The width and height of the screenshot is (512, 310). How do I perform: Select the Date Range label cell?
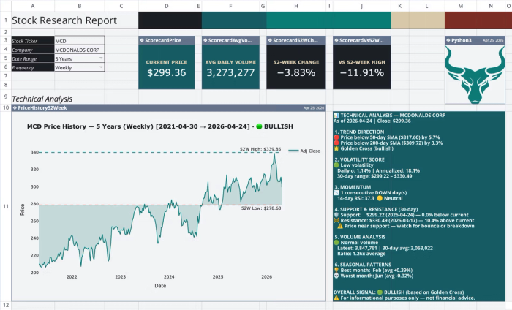(x=33, y=58)
